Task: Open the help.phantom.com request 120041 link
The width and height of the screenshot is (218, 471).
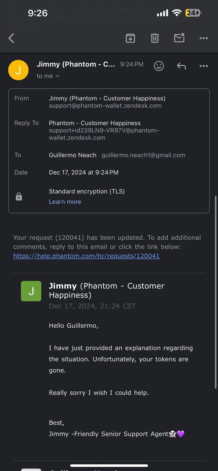Action: (86, 256)
